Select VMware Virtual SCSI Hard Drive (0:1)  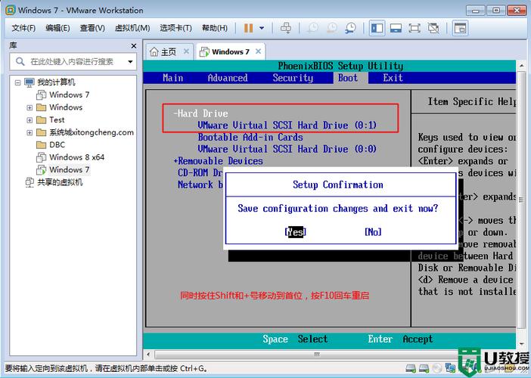287,125
